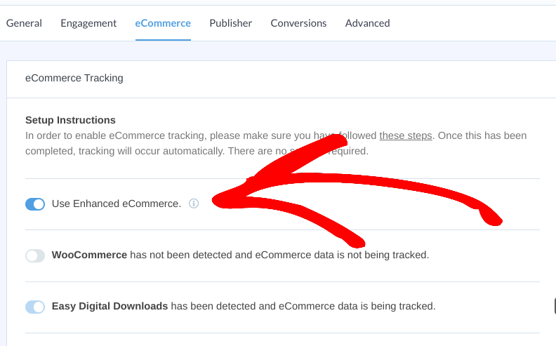Click the info icon beside Use Enhanced eCommerce
556x346 pixels.
pos(194,204)
